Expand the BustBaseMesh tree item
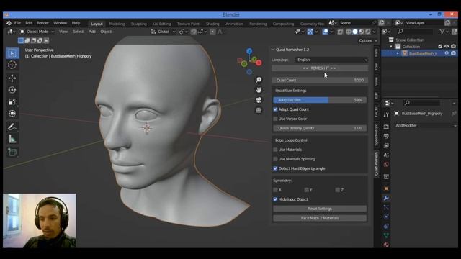461x259 pixels. [x=398, y=53]
